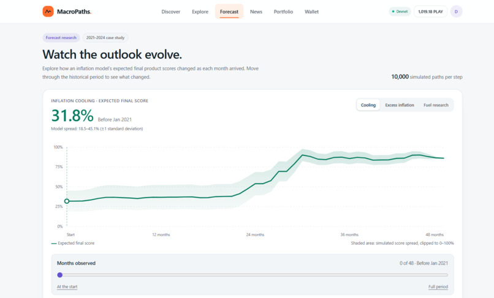Show the Fuel research series

point(436,105)
